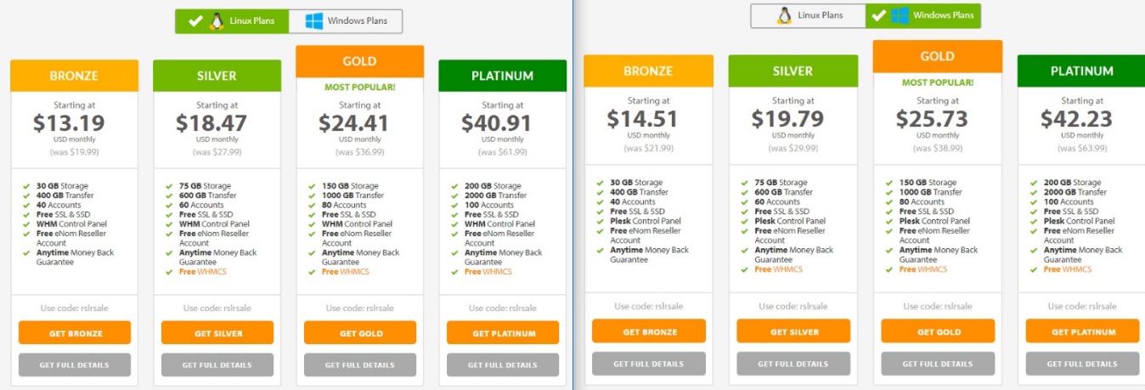Screen dimensions: 1145x390
Task: Click the Windows logo icon in left toggle
Action: coord(314,21)
